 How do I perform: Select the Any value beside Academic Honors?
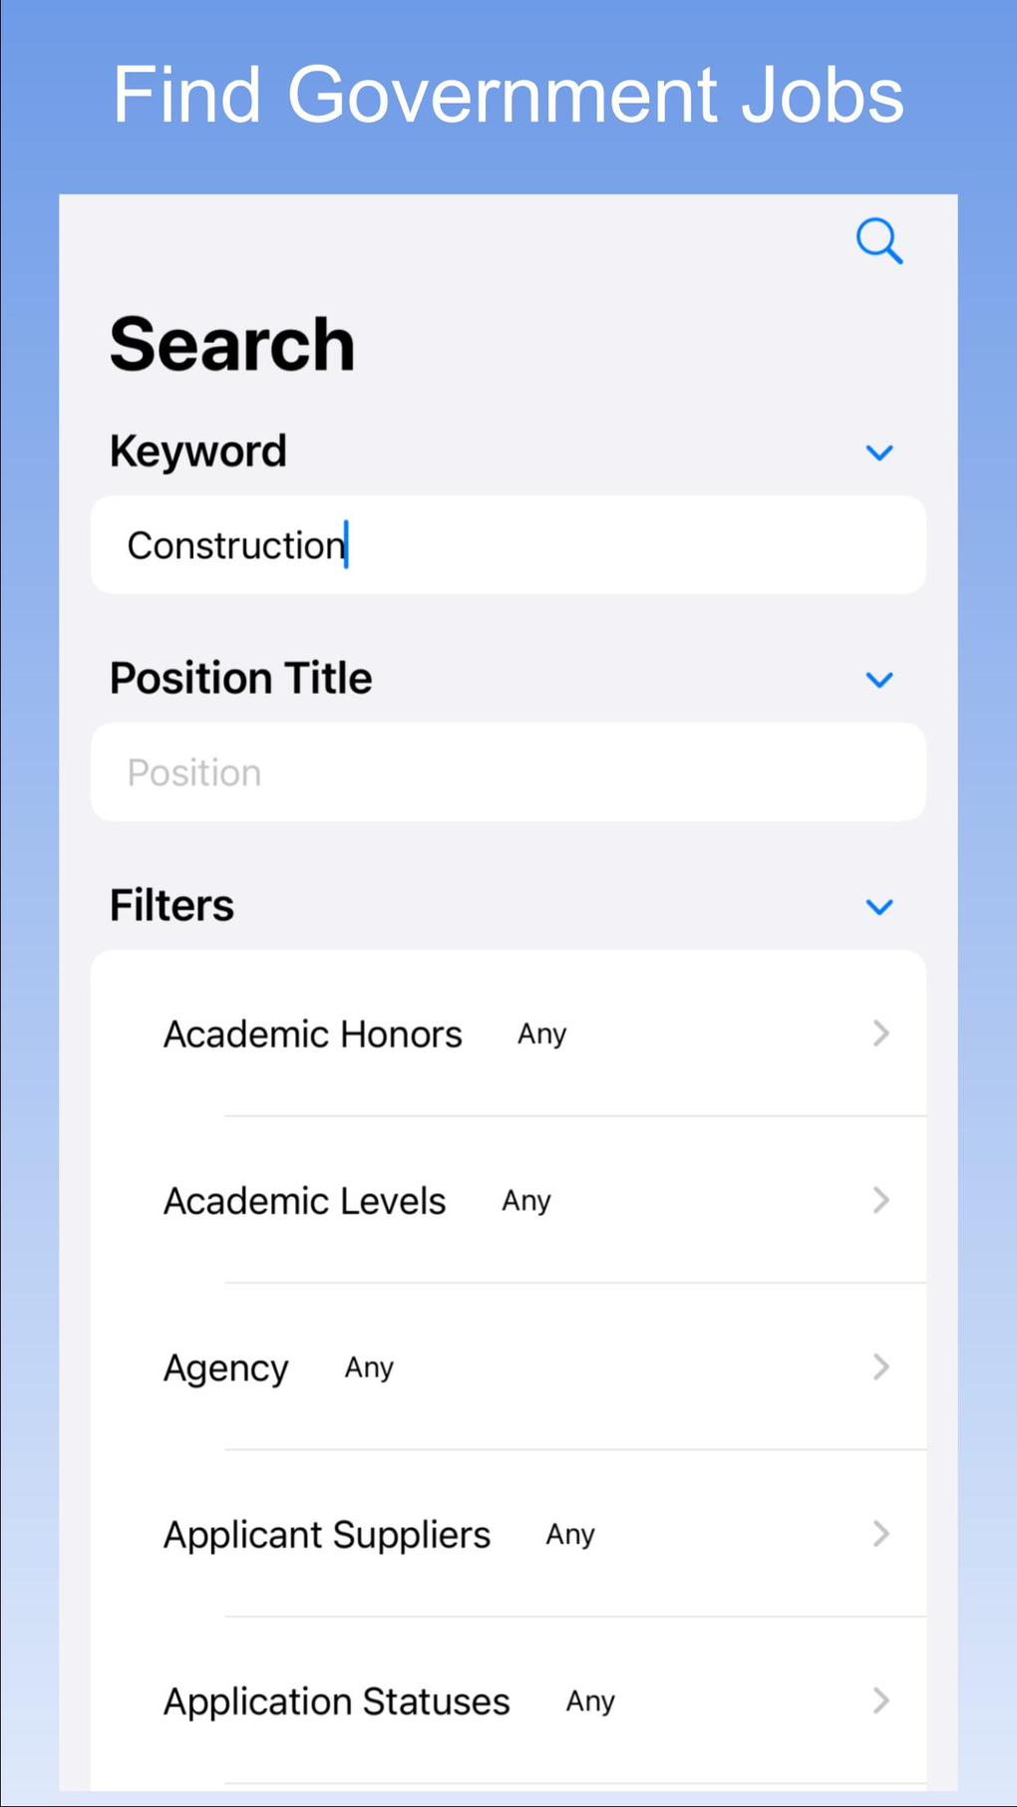[541, 1035]
